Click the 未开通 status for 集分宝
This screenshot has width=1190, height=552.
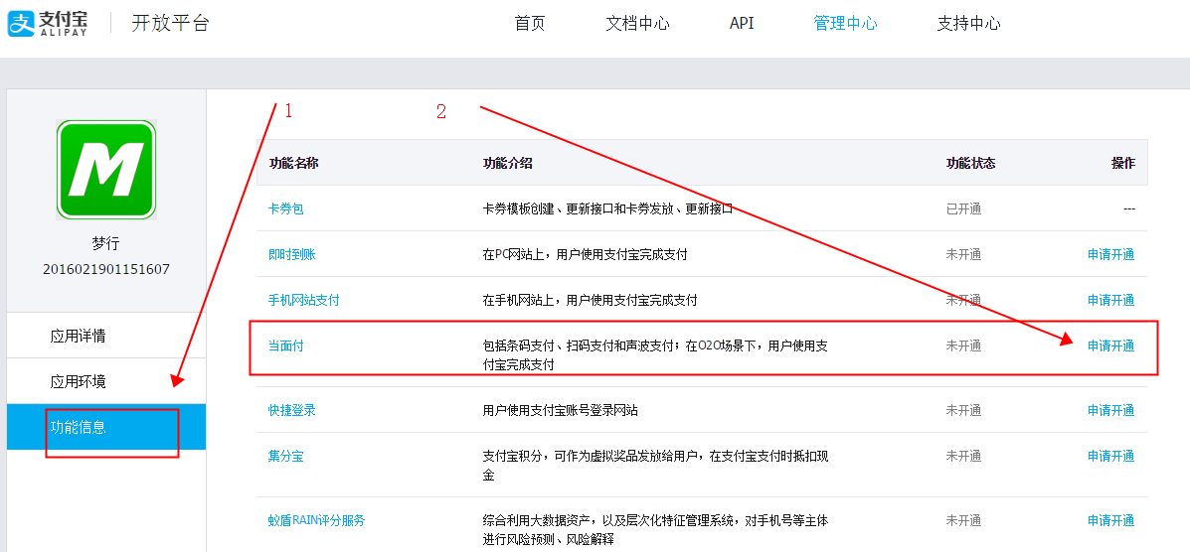pos(964,456)
